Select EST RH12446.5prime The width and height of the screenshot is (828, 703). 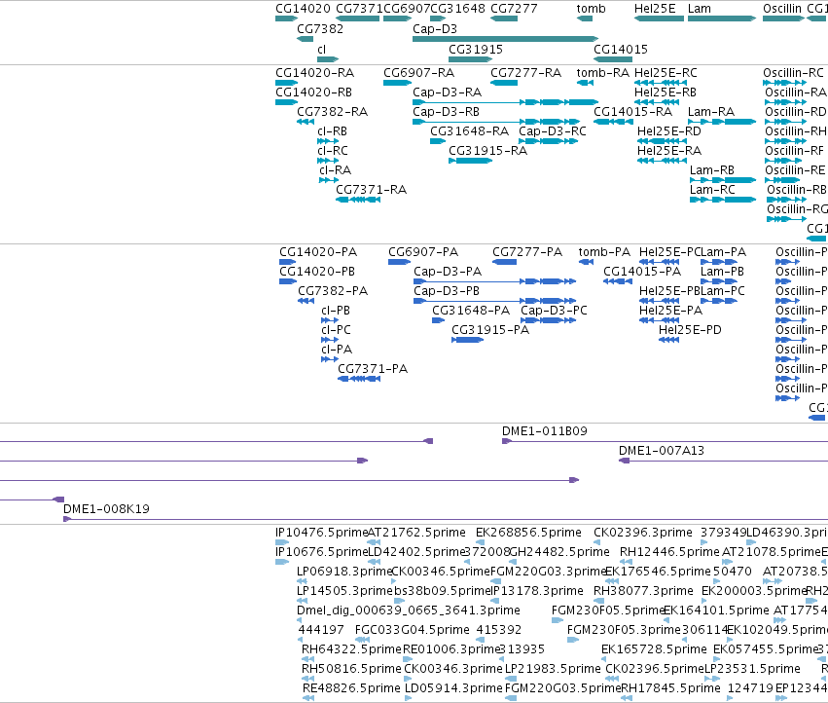click(x=627, y=562)
